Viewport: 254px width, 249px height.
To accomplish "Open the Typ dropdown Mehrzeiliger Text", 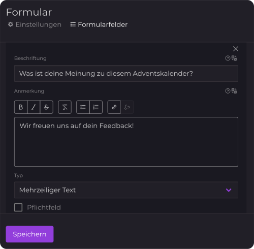I will (x=126, y=190).
